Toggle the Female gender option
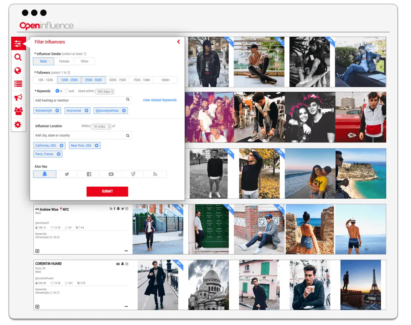This screenshot has height=325, width=411. 64,61
